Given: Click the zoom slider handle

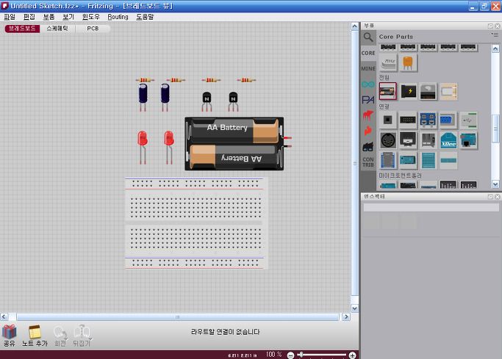Looking at the screenshot, I should click(x=301, y=355).
